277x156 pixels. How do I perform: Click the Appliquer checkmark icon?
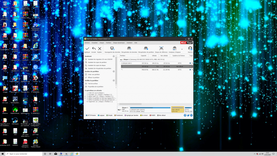87,49
